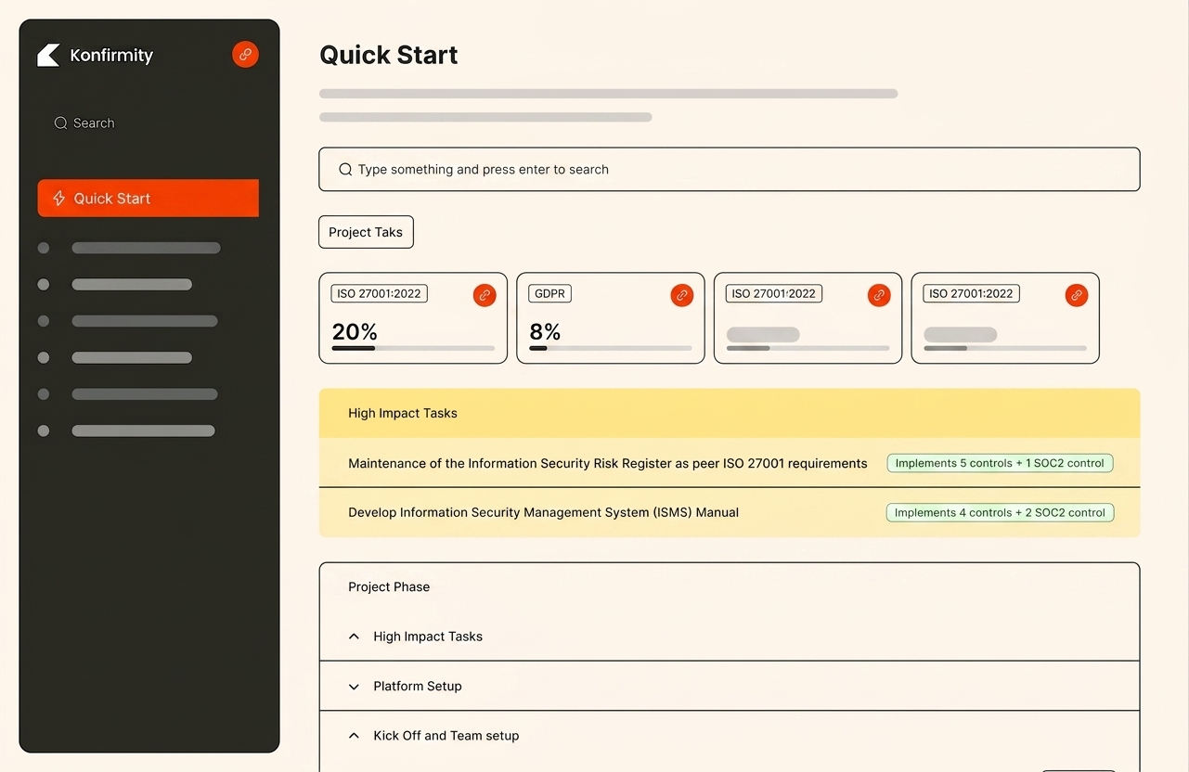Click the 'Implements 5 controls + 1 SOC2 control' badge

(x=1000, y=463)
